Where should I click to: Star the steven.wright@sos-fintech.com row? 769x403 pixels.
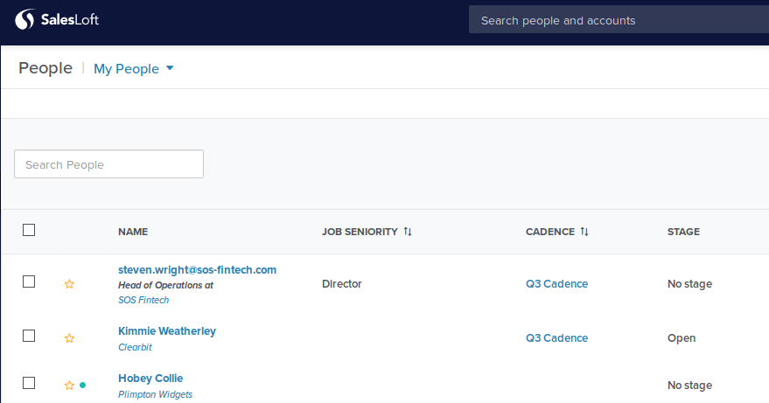(69, 284)
